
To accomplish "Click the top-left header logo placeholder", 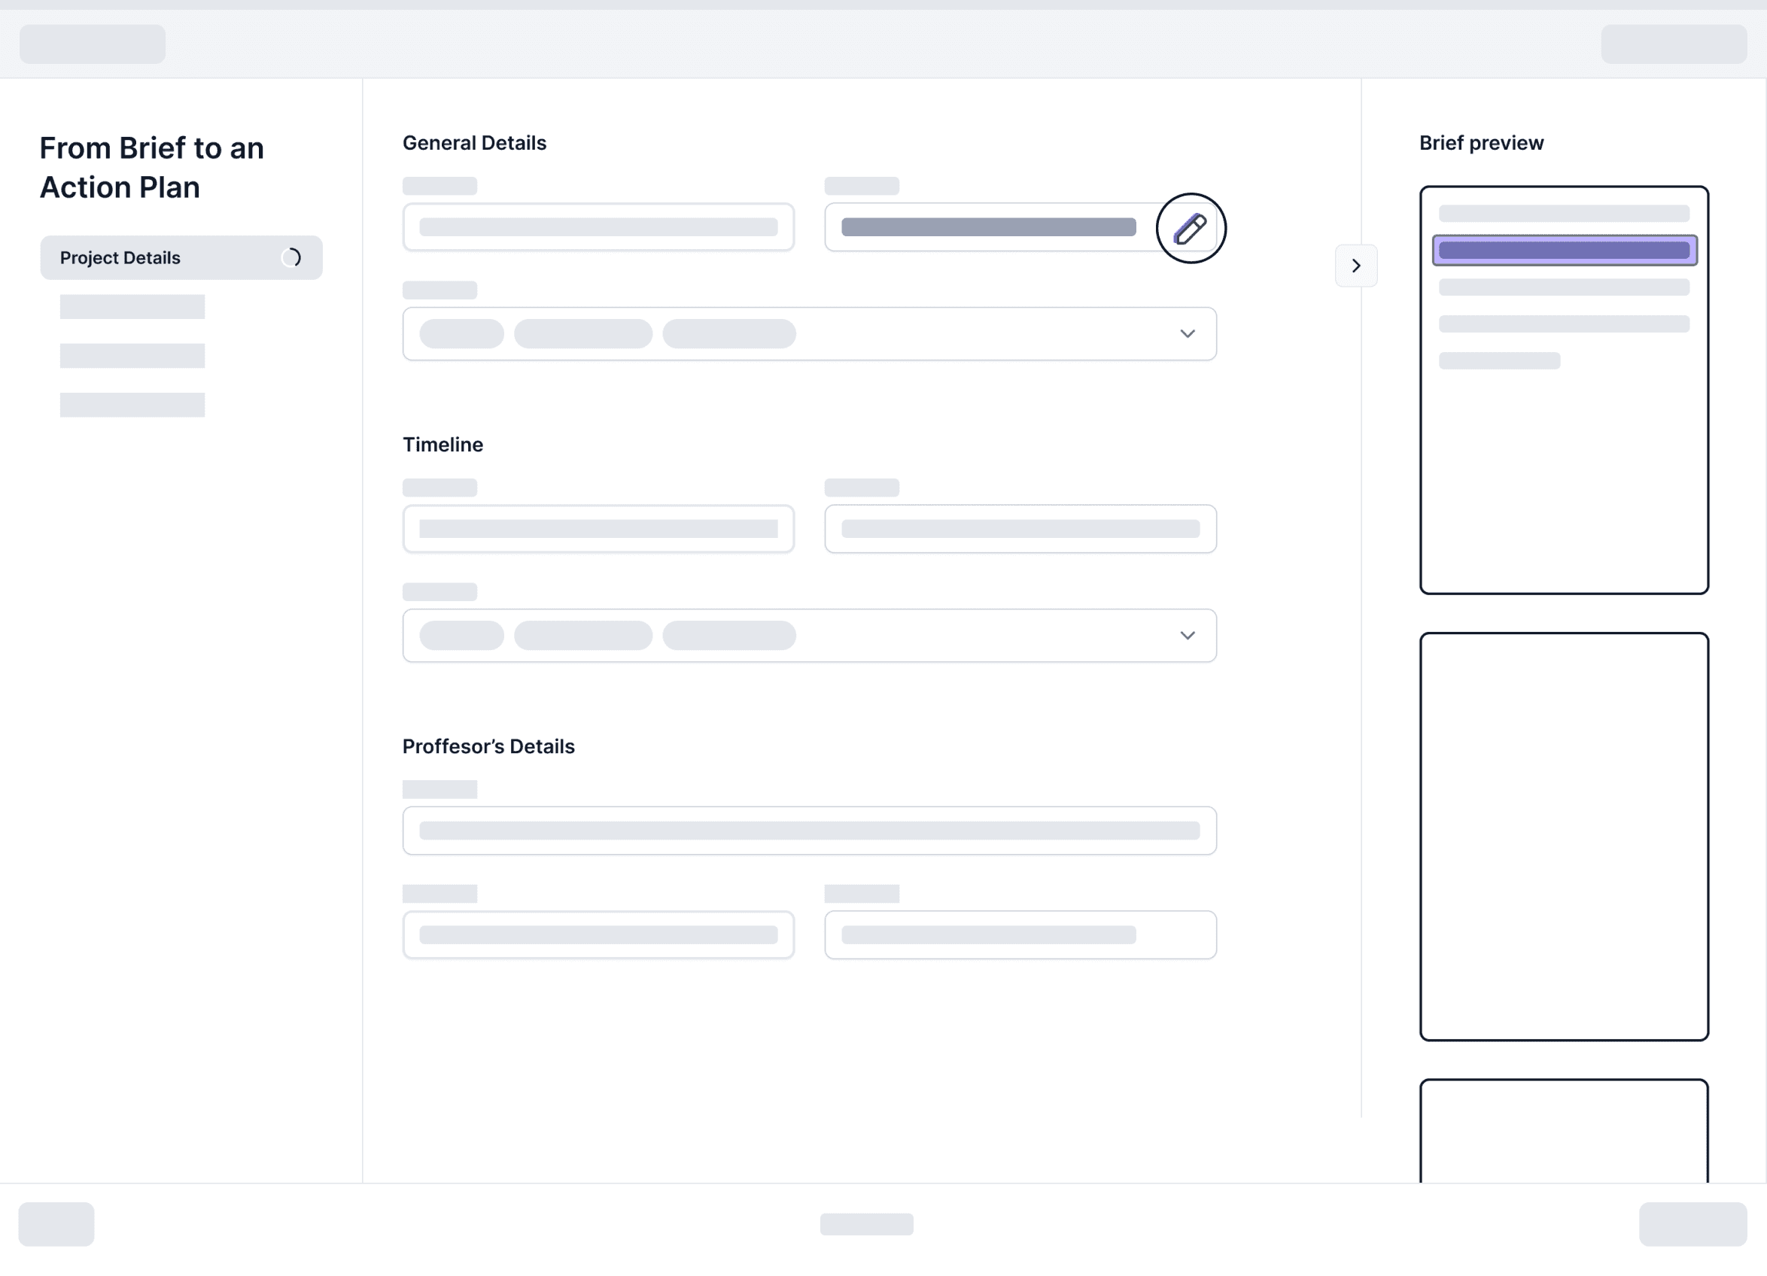I will (x=92, y=44).
